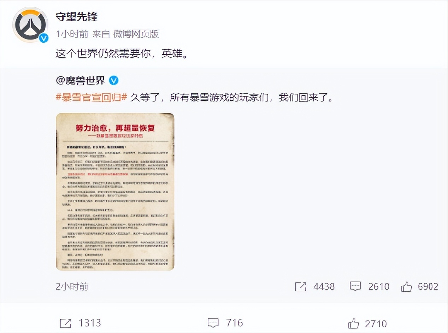This screenshot has height=333, width=448.
Task: Open the 微博网页版 source link
Action: pyautogui.click(x=136, y=34)
